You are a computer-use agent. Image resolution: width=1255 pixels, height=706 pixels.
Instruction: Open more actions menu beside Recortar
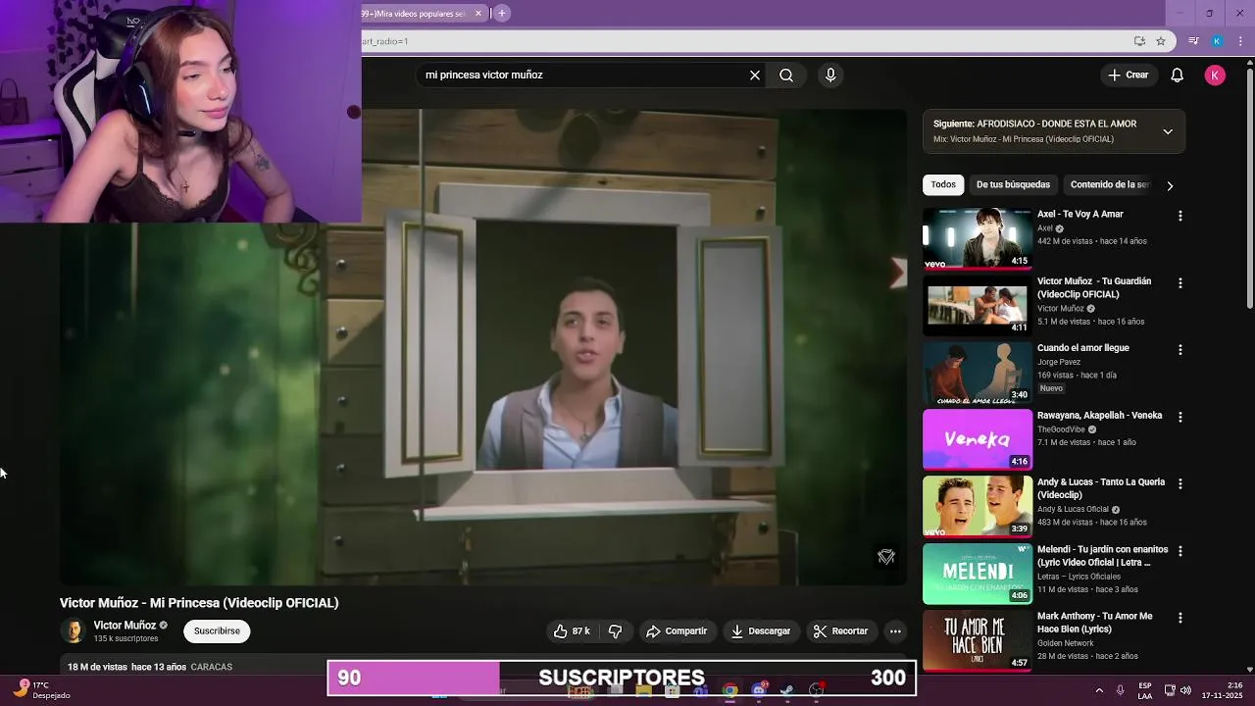(x=895, y=631)
